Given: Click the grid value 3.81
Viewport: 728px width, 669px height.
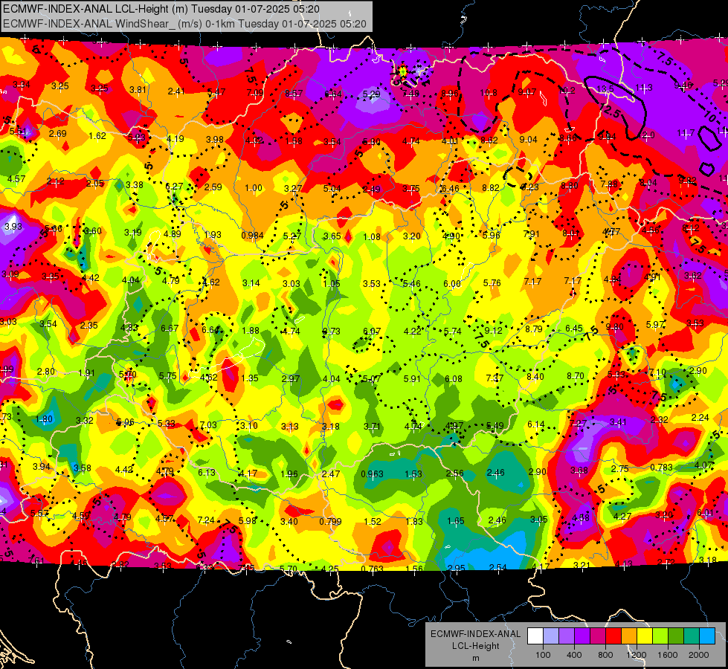Looking at the screenshot, I should [138, 90].
